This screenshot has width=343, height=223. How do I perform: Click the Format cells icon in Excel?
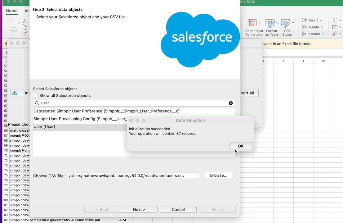click(305, 34)
